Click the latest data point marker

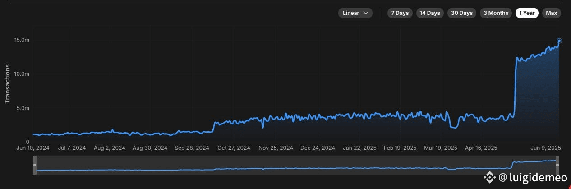pyautogui.click(x=559, y=41)
